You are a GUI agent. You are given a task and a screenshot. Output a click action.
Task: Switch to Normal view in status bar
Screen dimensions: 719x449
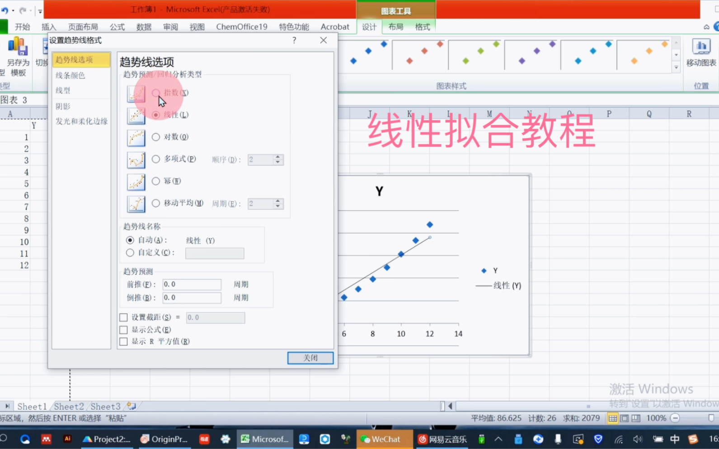click(x=612, y=418)
